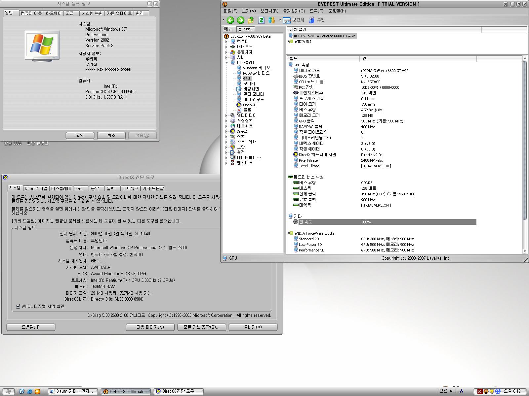Click the Refresh icon in EVEREST toolbar
This screenshot has height=396, width=529.
coord(261,20)
